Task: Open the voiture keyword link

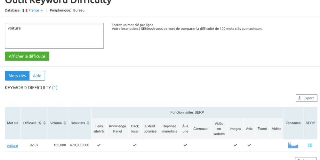Action: [12, 146]
